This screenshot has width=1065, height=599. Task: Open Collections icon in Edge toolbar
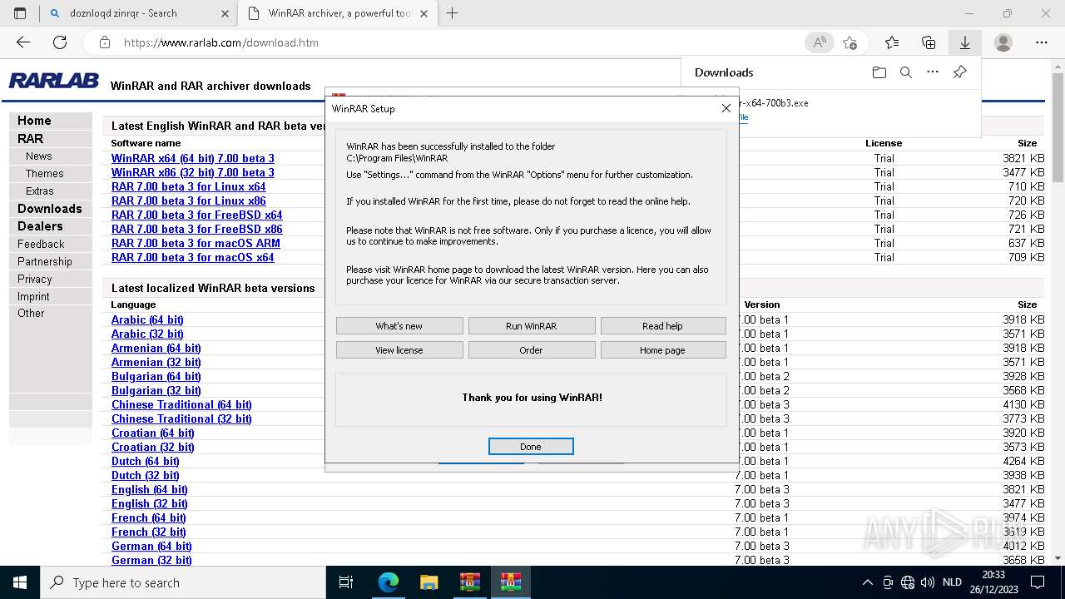[929, 42]
